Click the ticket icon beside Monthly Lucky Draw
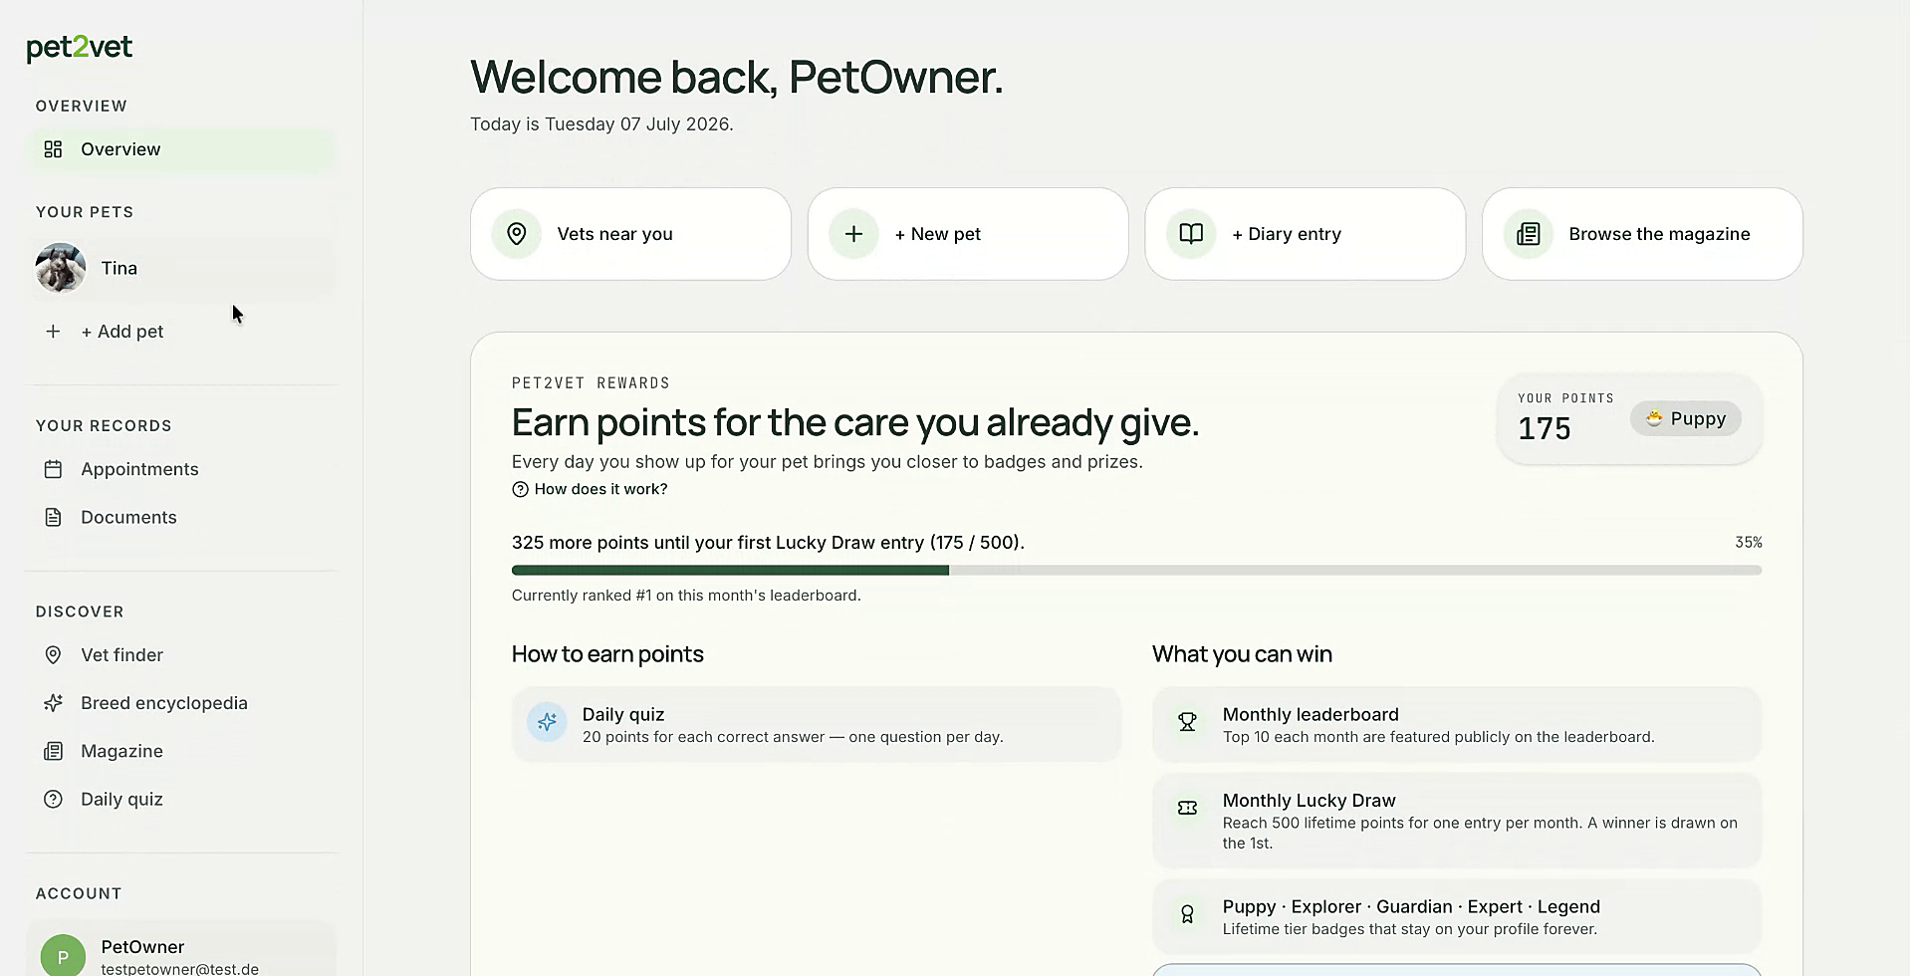 coord(1187,808)
